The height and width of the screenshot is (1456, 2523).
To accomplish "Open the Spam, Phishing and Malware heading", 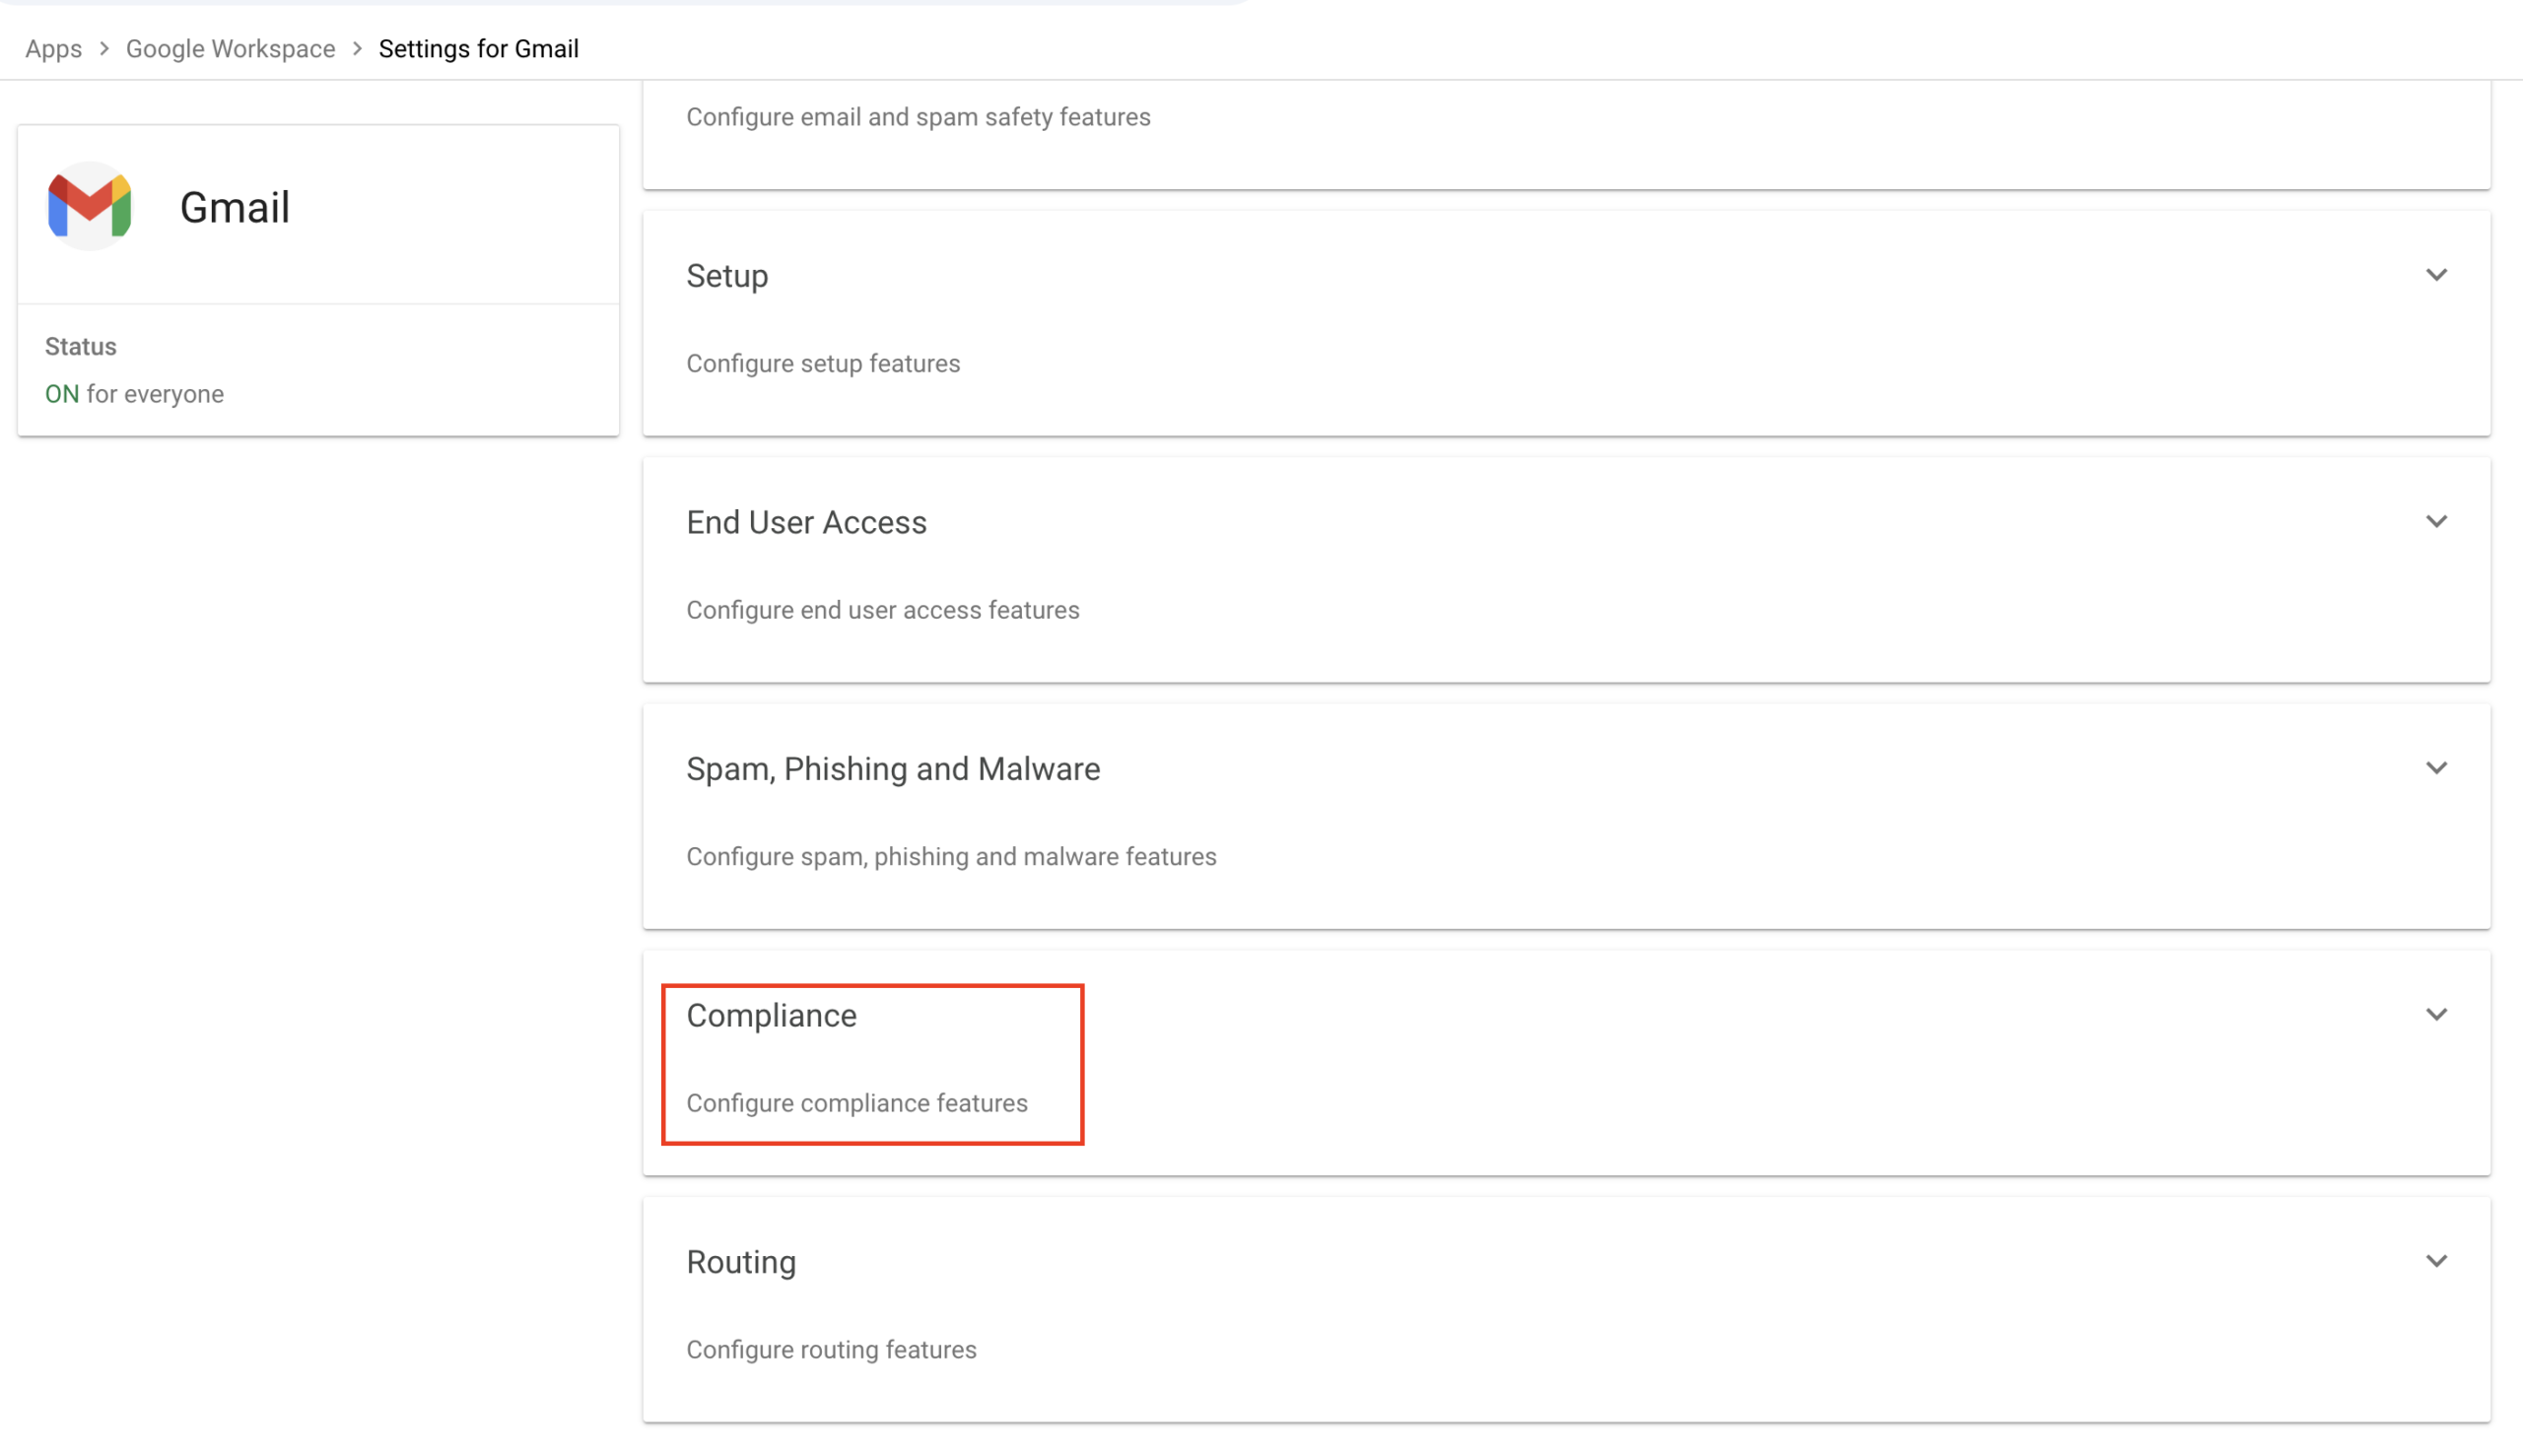I will 892,769.
